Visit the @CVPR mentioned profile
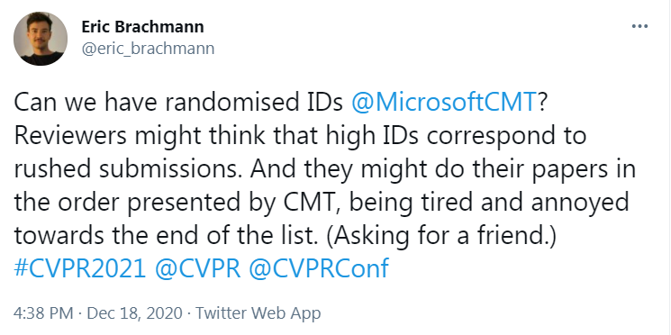Screen dimensions: 671x335 coord(197,268)
